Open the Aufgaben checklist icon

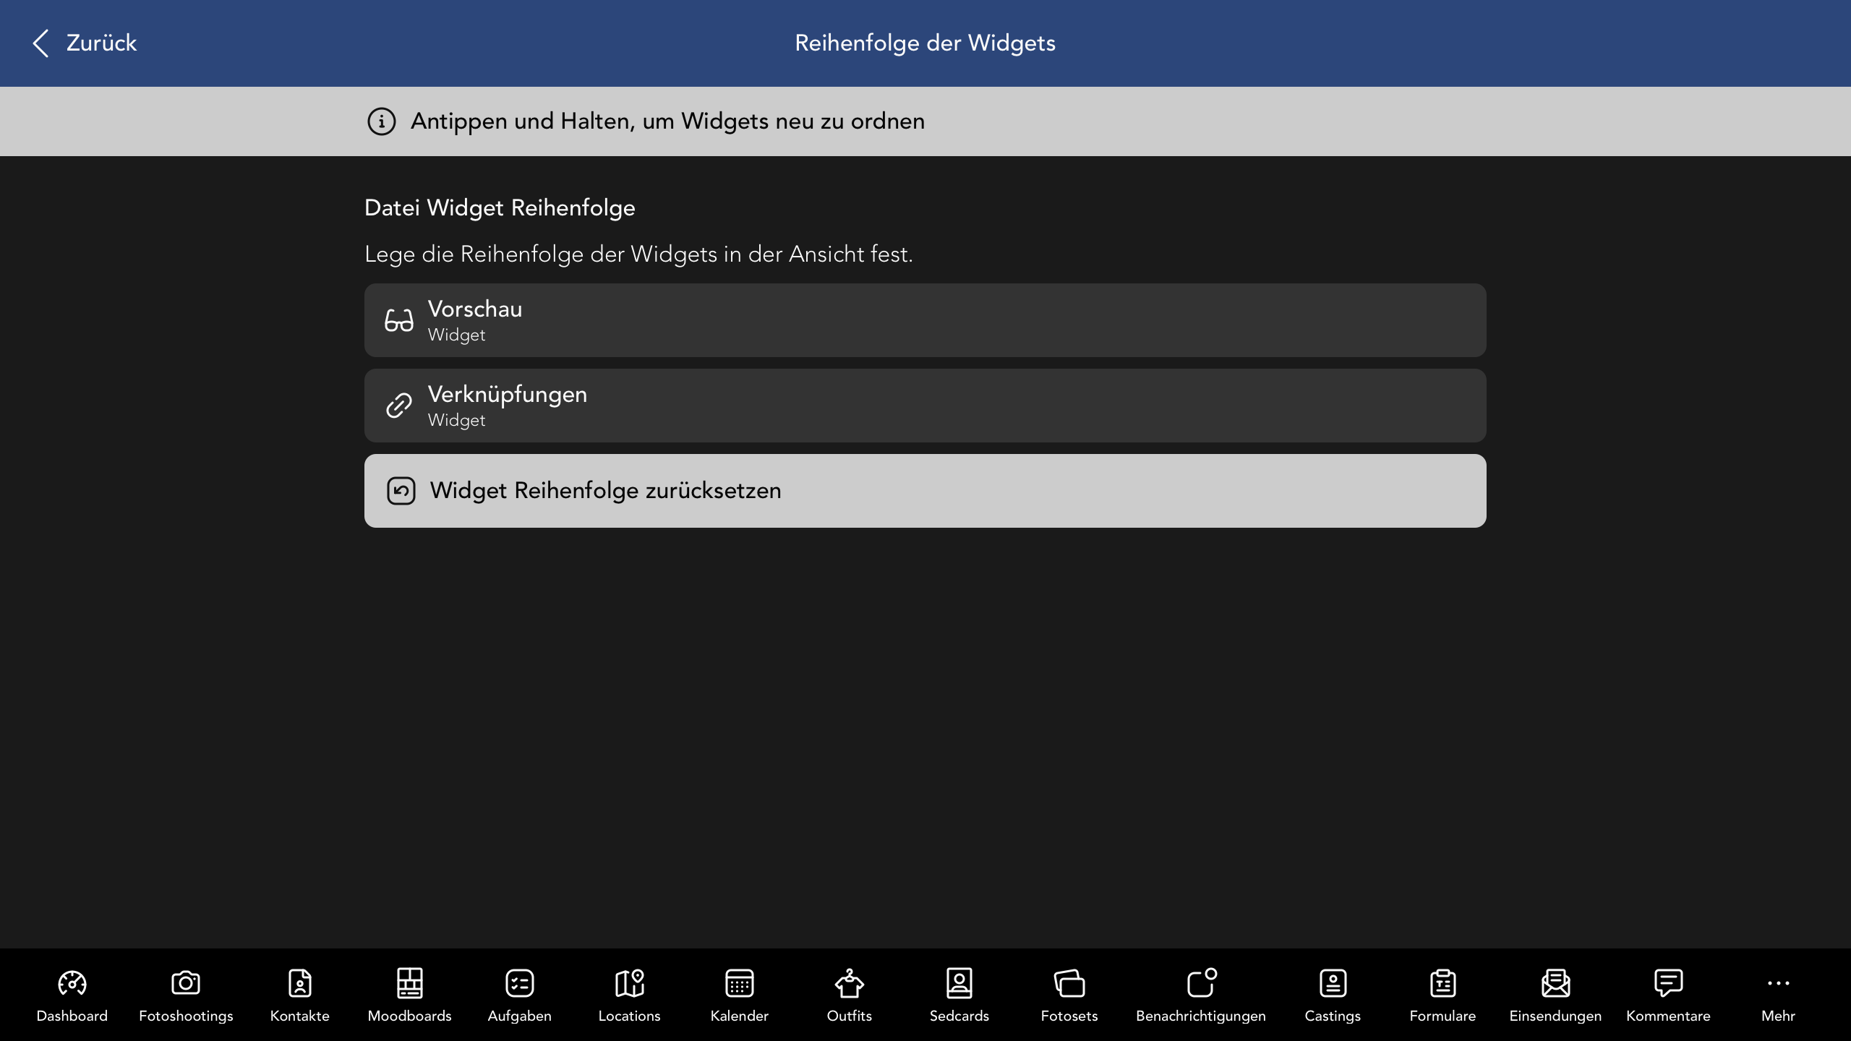(520, 983)
